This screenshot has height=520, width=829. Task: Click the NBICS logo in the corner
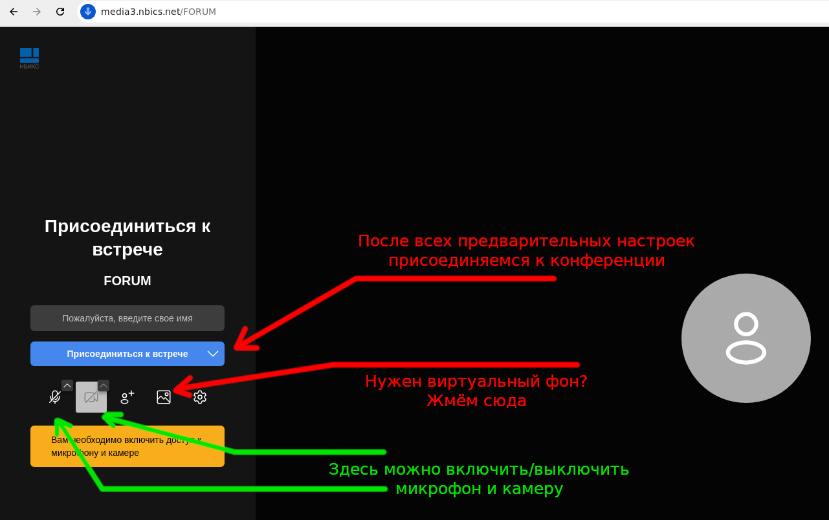[29, 58]
